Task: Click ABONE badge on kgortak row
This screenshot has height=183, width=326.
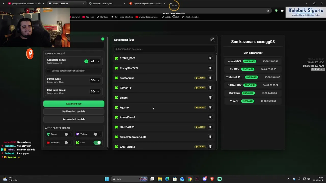Action: tap(200, 107)
